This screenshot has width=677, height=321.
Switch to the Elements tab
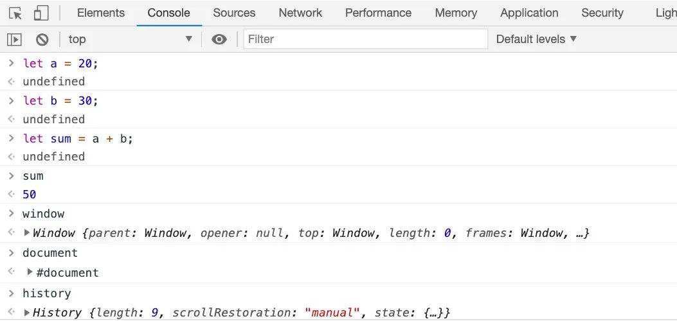(100, 13)
